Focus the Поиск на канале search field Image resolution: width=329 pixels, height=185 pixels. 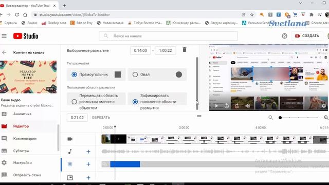pos(168,36)
